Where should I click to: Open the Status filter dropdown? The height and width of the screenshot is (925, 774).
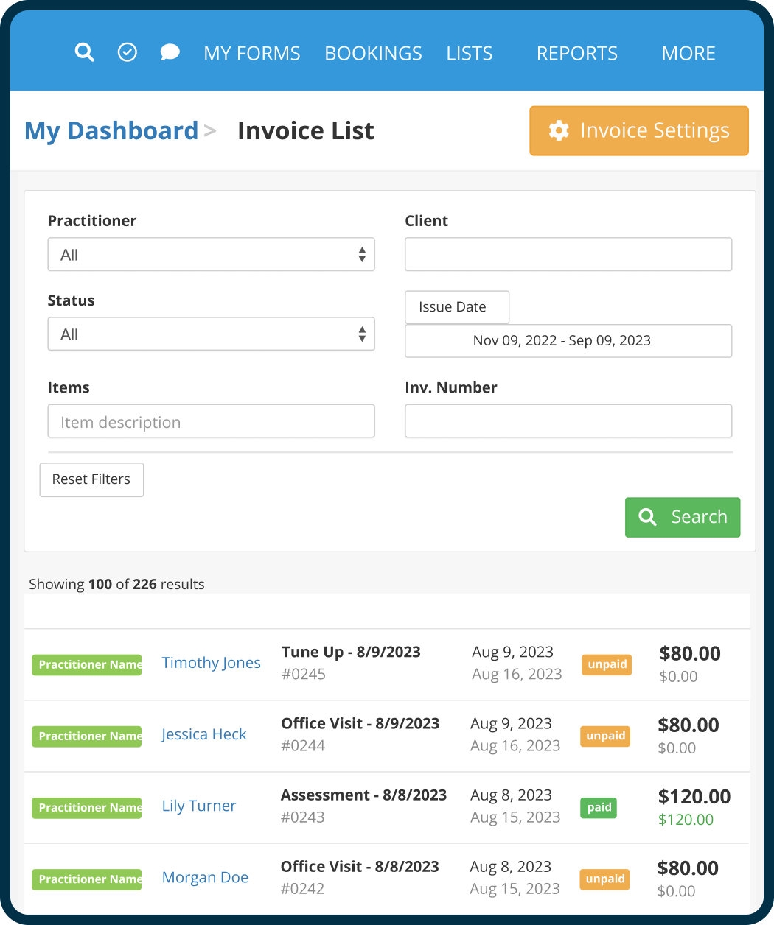pos(211,334)
